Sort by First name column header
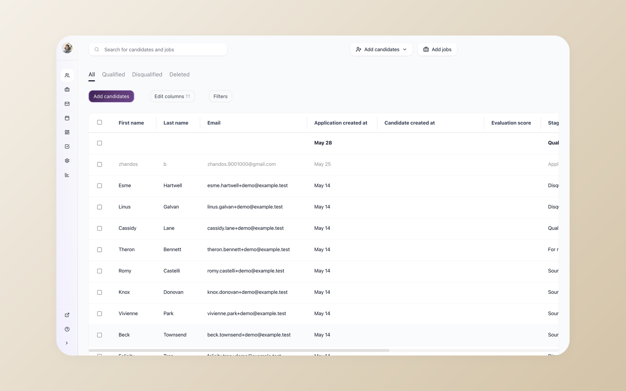 coord(131,123)
